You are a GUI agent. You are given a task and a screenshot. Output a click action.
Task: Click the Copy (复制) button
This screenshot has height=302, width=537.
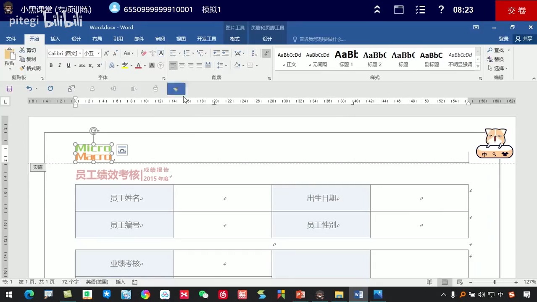(x=28, y=59)
